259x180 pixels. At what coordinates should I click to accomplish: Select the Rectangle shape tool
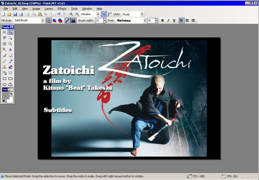pos(5,79)
